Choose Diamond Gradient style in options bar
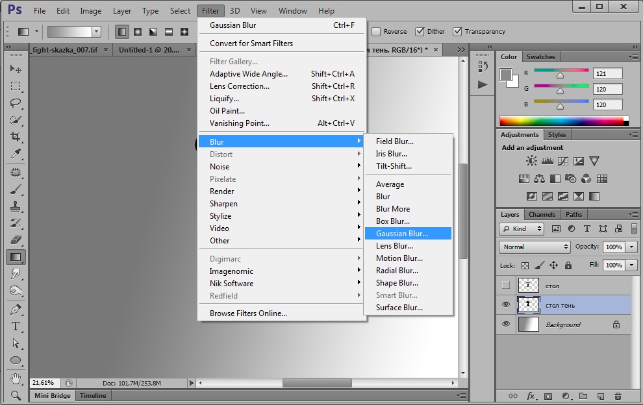 (x=184, y=32)
